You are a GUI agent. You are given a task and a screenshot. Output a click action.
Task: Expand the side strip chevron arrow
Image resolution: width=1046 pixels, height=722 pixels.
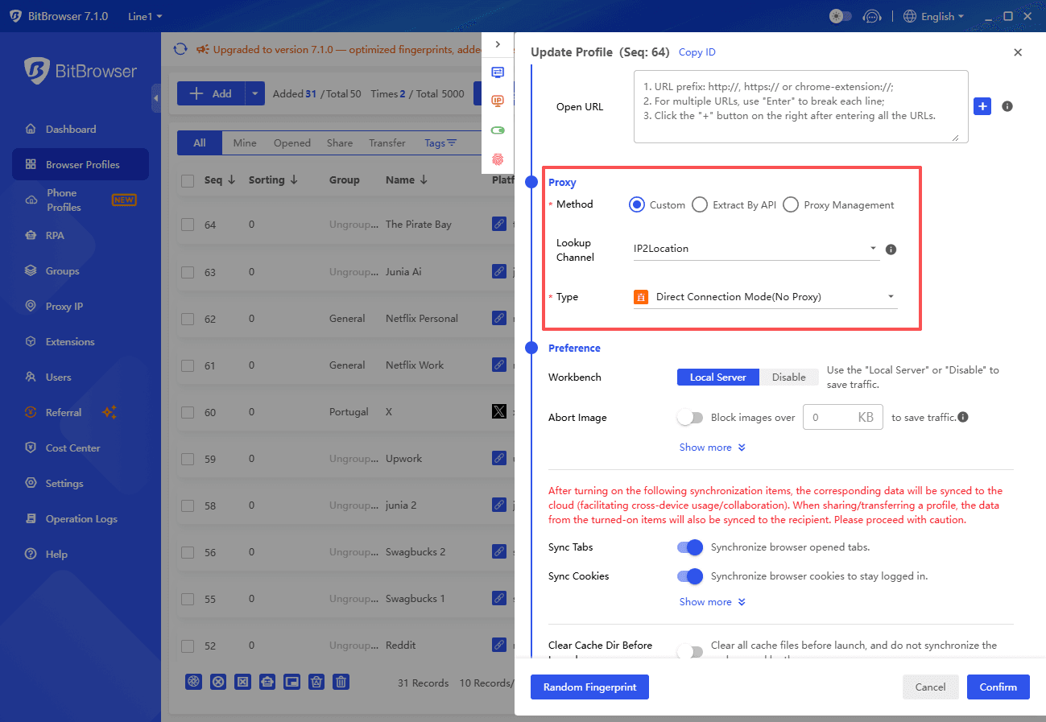498,44
